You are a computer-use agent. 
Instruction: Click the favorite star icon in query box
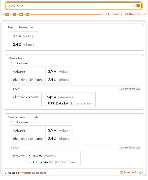(134, 6)
